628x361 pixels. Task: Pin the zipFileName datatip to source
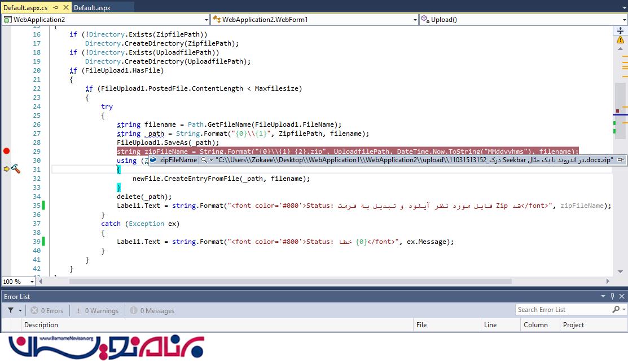pos(620,160)
